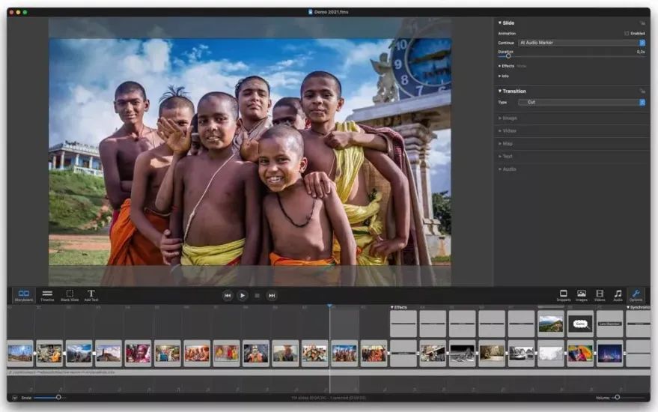
Task: Pick the sepia toned effect snippet
Action: tap(492, 354)
